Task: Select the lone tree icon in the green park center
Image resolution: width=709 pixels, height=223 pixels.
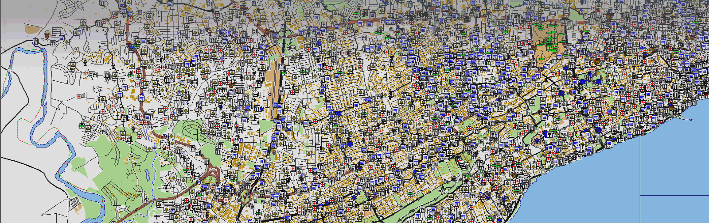Action: (149, 148)
